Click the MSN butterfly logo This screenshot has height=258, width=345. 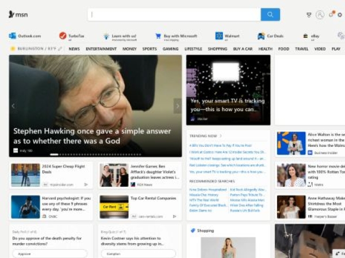[18, 14]
